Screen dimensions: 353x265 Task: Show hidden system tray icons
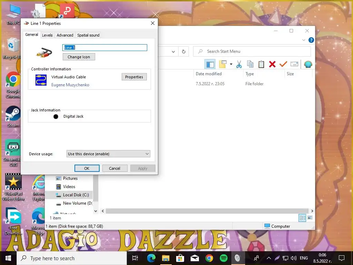click(x=269, y=258)
